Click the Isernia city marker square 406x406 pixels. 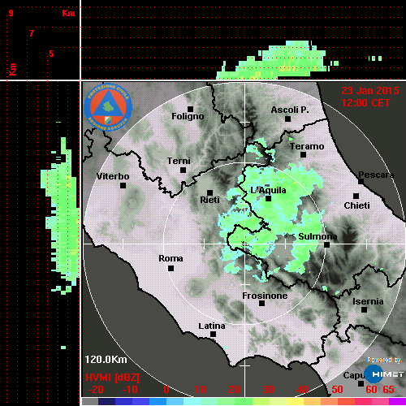click(365, 309)
